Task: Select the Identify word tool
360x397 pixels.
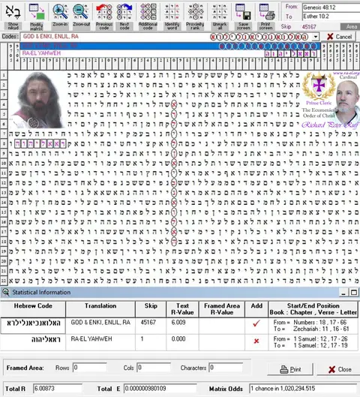Action: pyautogui.click(x=172, y=11)
